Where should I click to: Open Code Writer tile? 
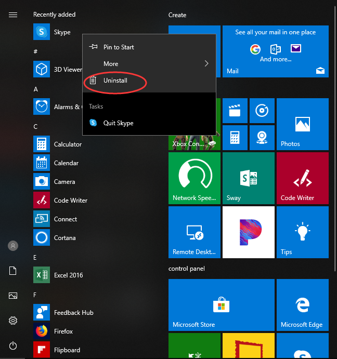point(303,178)
